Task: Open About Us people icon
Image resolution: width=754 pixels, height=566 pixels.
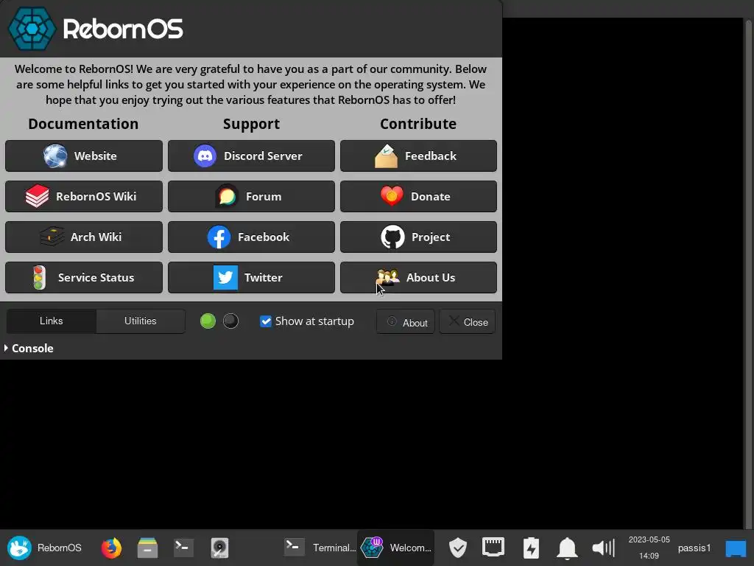Action: [387, 277]
